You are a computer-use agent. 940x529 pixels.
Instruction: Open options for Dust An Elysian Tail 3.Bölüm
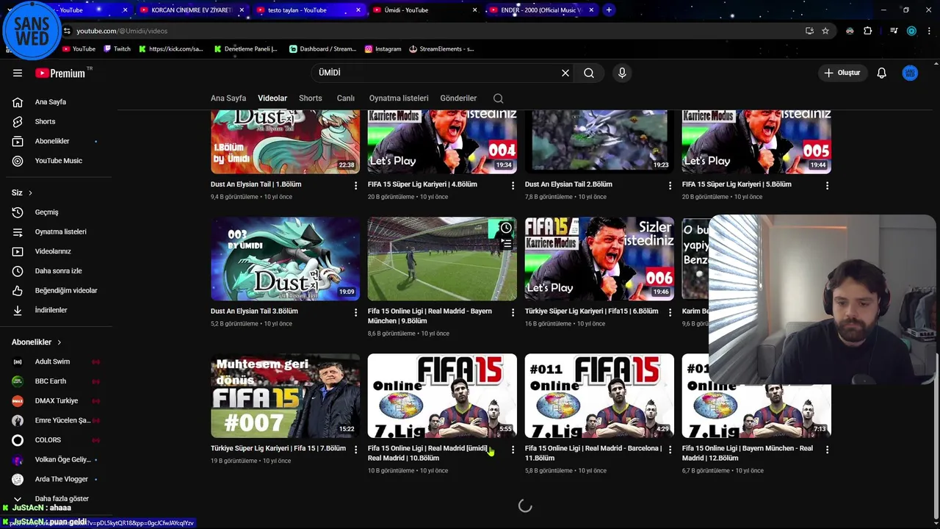click(356, 313)
